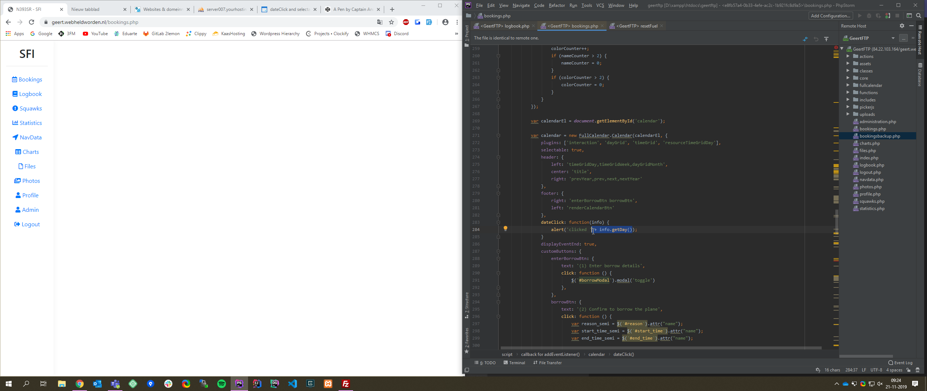Image resolution: width=927 pixels, height=391 pixels.
Task: Click Listen for PHP Debug Connections icon
Action: pyautogui.click(x=888, y=16)
